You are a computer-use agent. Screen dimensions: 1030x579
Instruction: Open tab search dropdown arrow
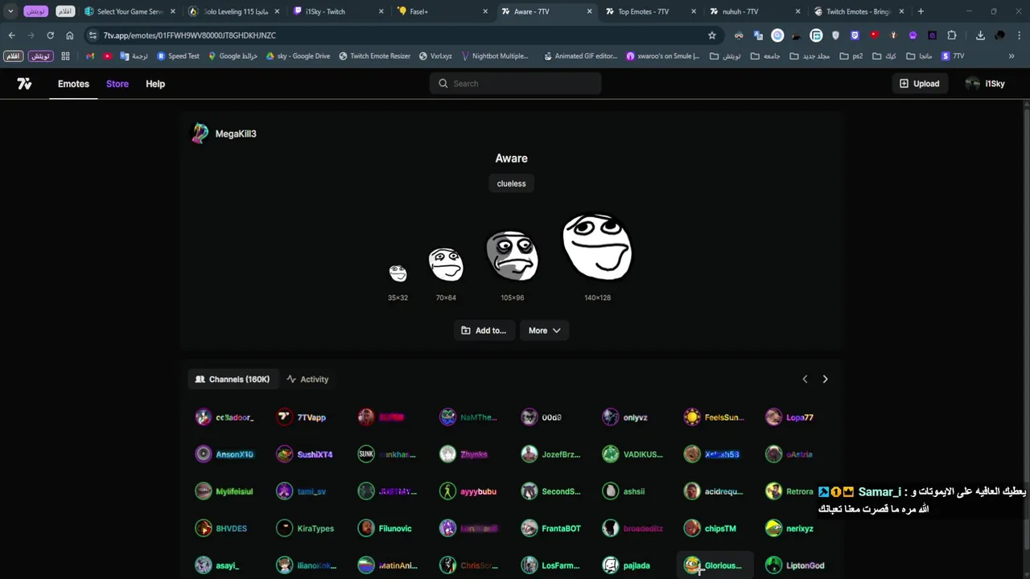10,11
